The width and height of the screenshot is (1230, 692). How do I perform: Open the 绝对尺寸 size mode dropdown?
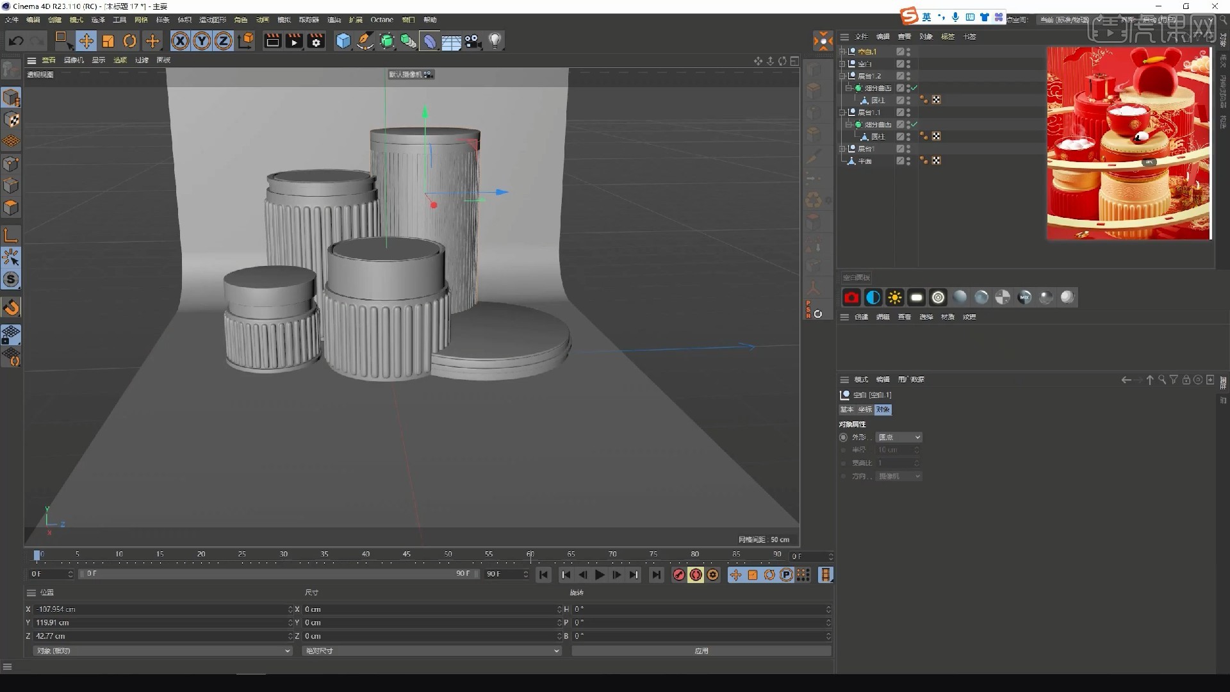pyautogui.click(x=431, y=651)
